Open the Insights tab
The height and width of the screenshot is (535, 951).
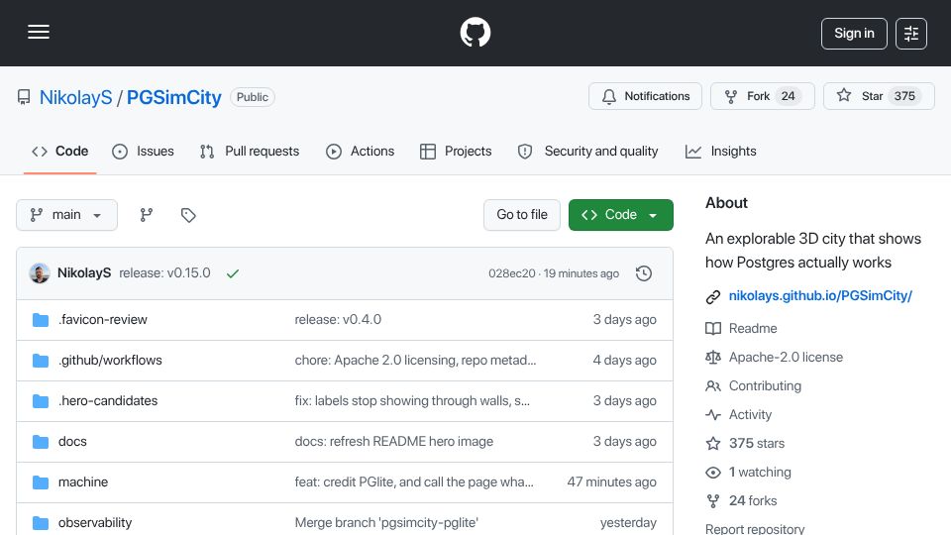pyautogui.click(x=720, y=151)
